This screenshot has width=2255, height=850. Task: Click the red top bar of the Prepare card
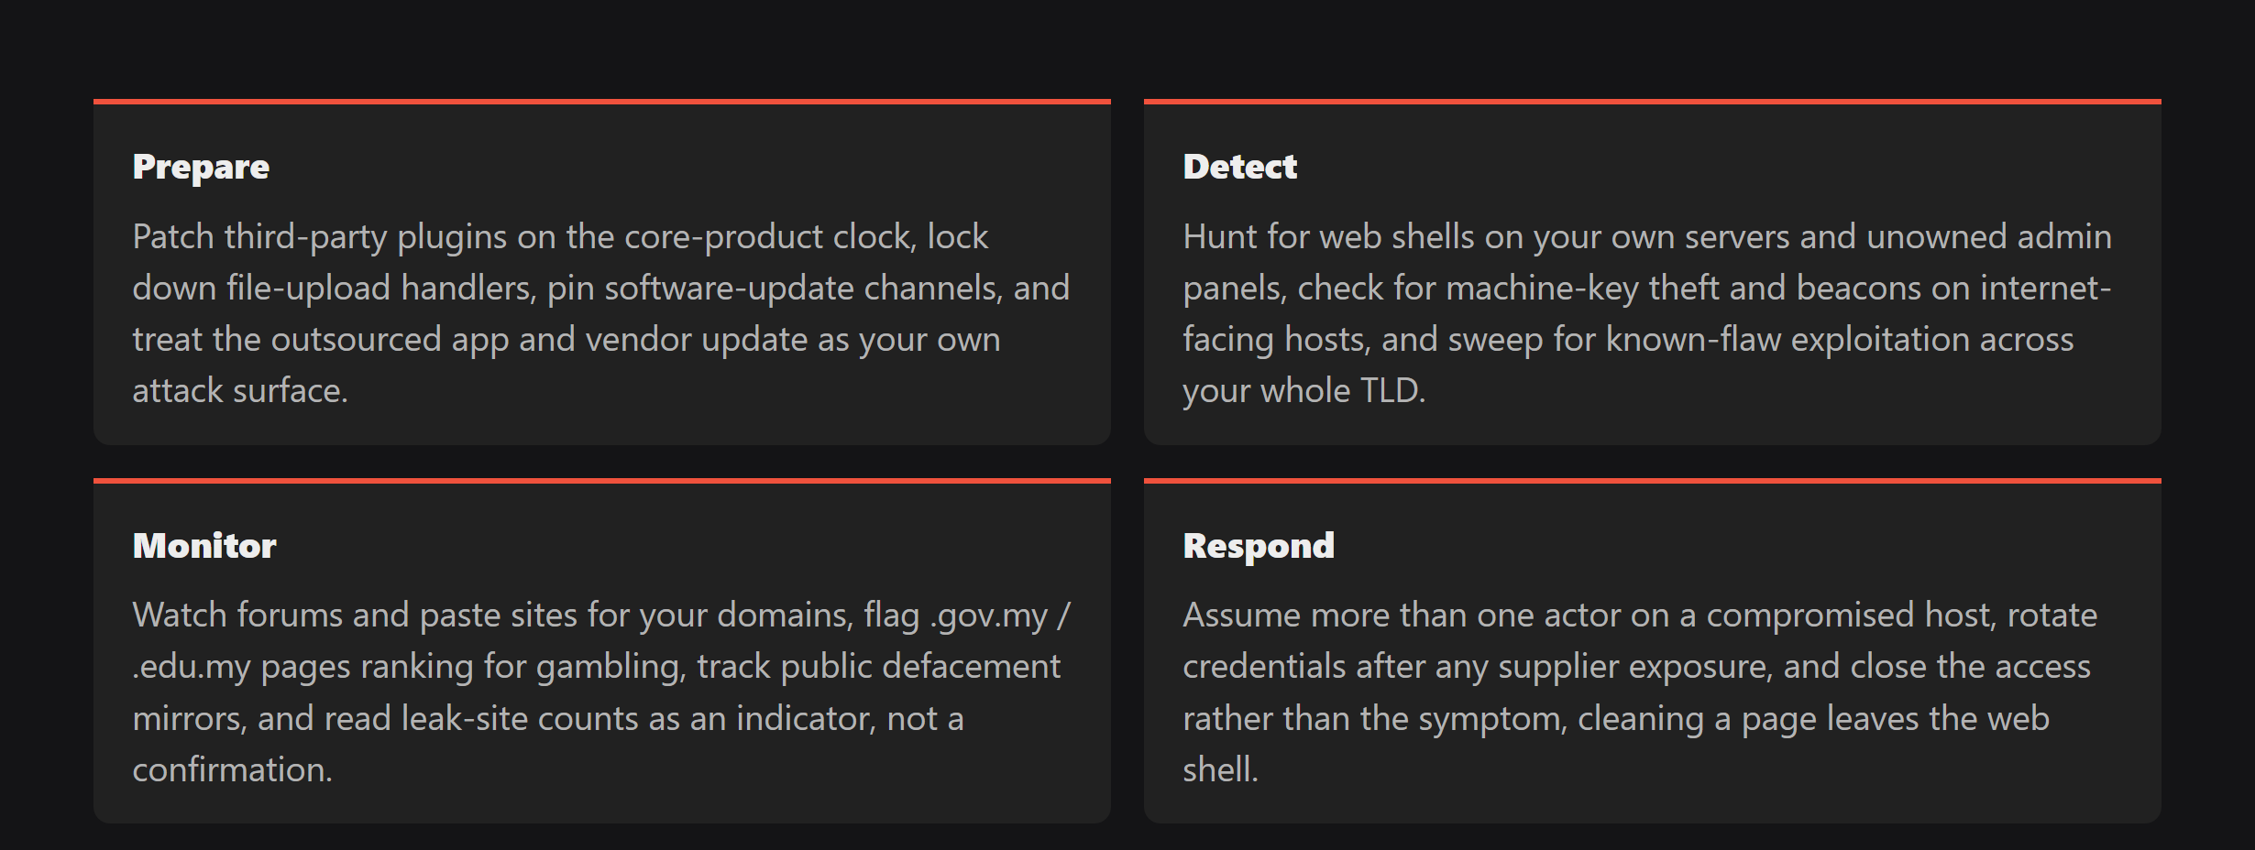click(x=602, y=102)
